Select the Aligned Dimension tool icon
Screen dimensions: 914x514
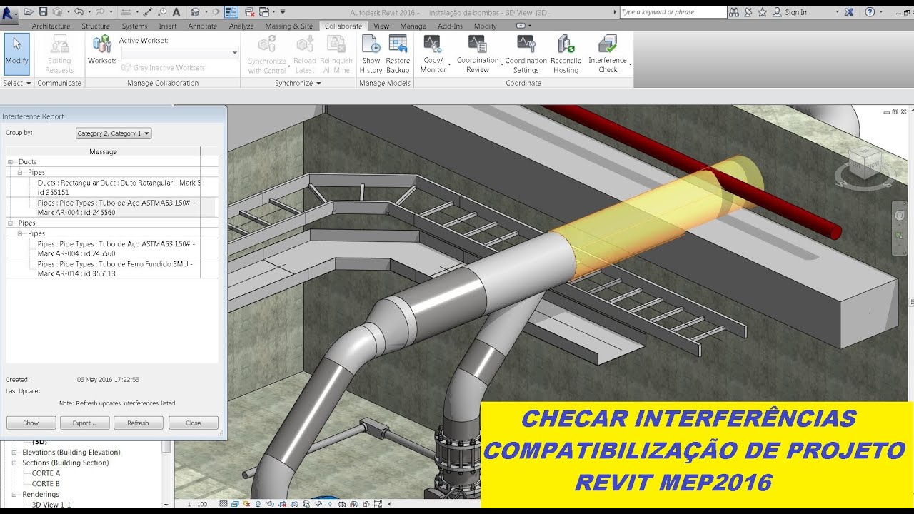point(146,11)
